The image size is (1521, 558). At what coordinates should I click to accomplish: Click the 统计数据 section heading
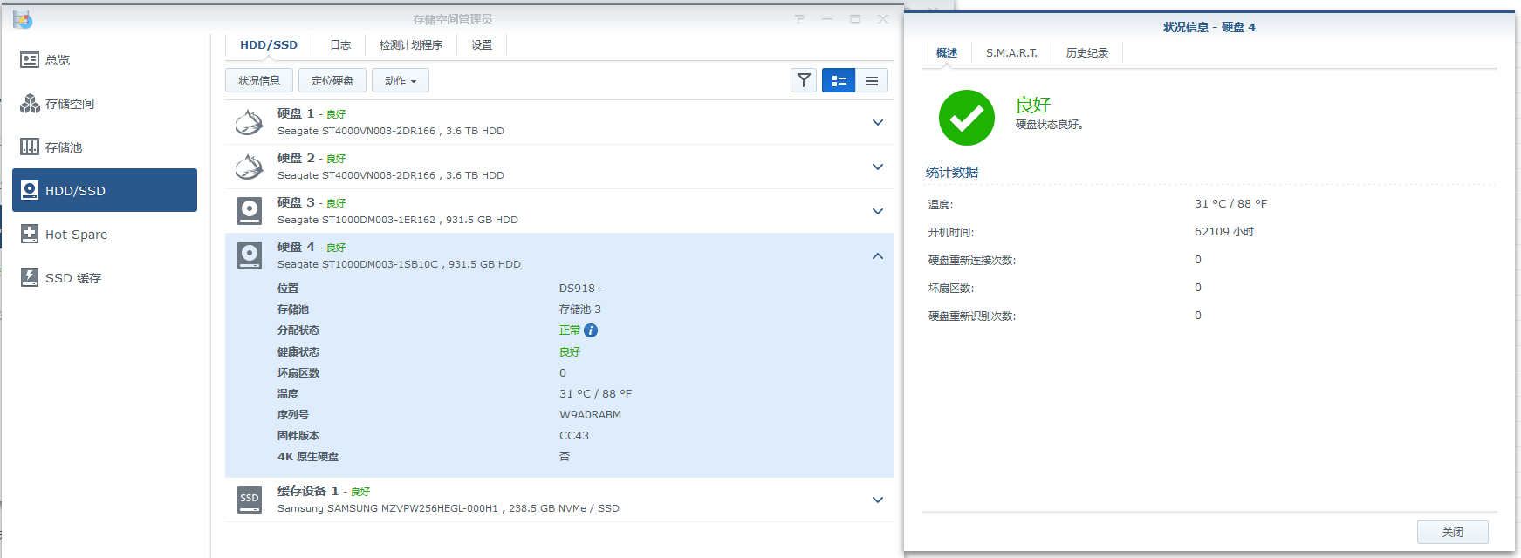(952, 173)
